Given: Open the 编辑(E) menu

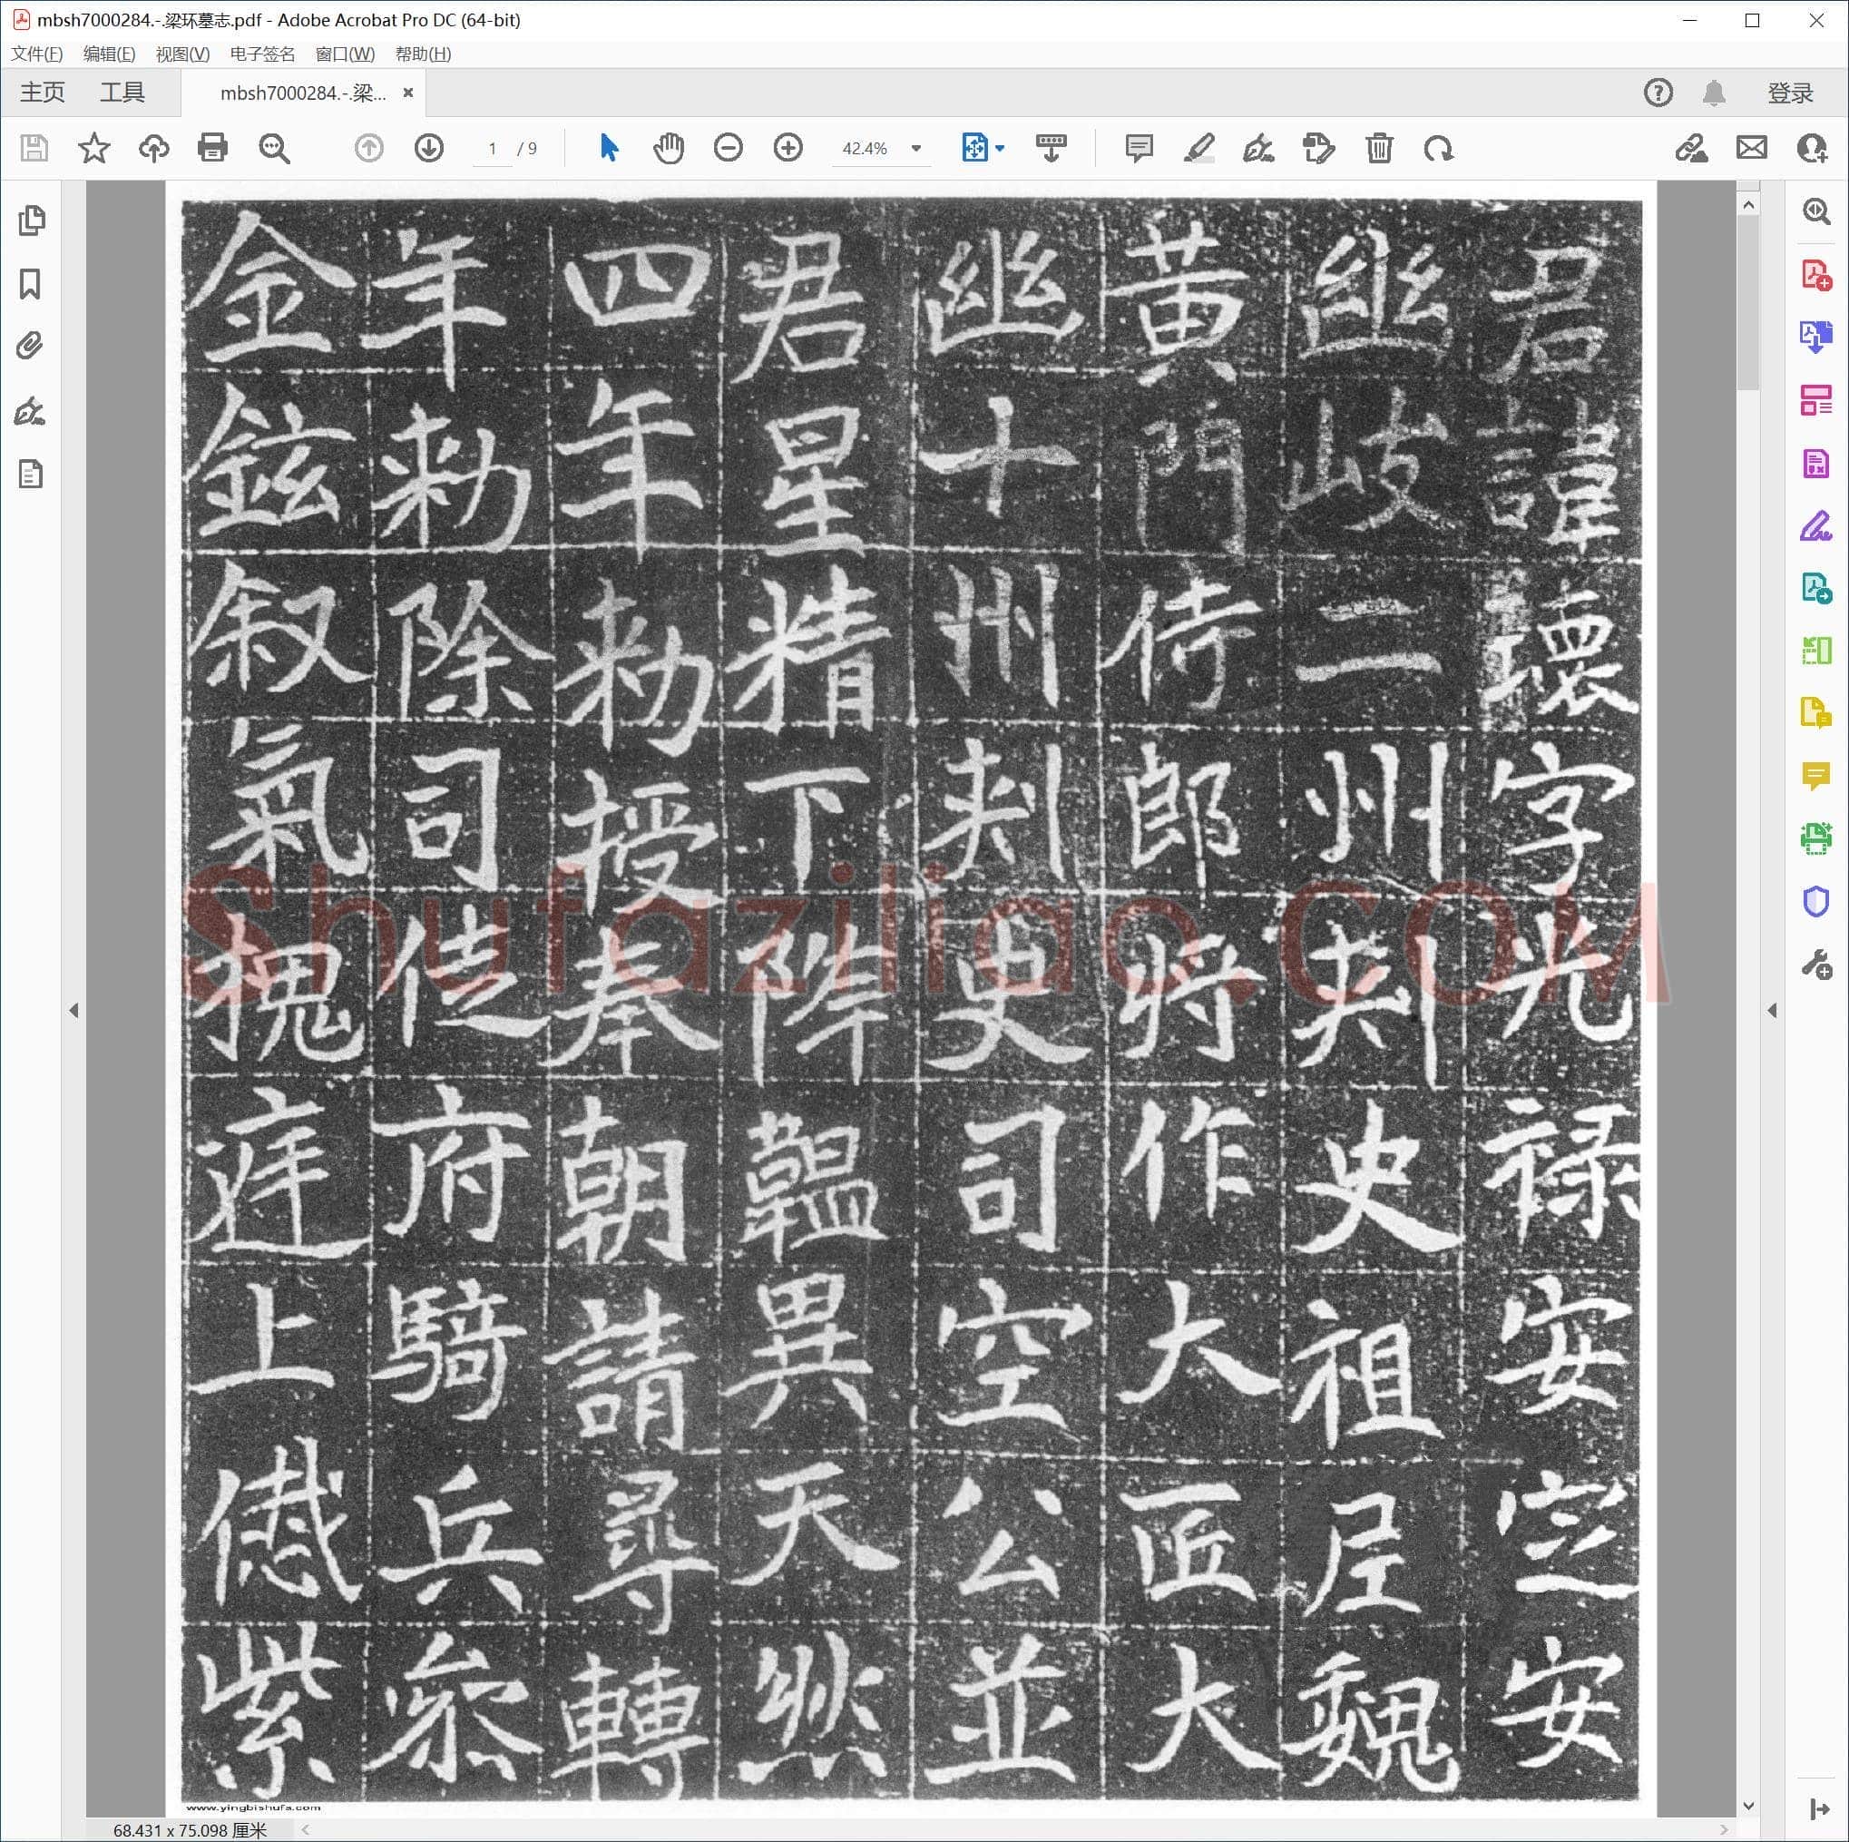Looking at the screenshot, I should tap(109, 54).
